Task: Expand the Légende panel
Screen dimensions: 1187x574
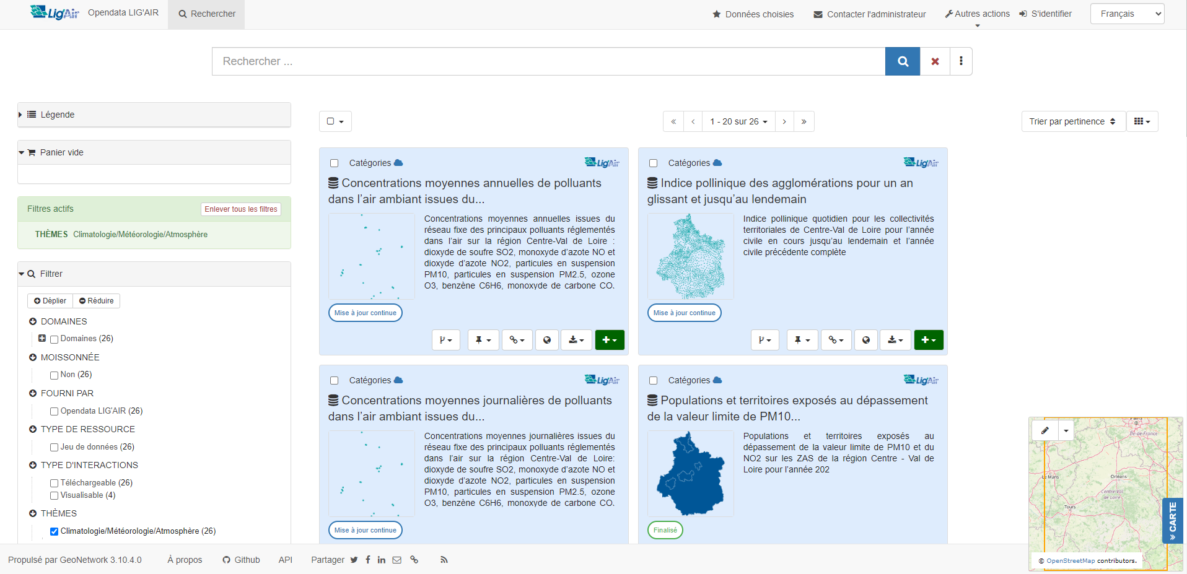Action: [x=154, y=115]
